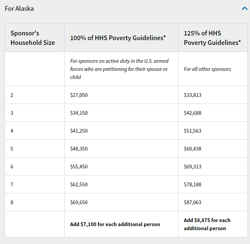Click the 100% of HHS Poverty Guidelines header
Screen dimensions: 250x244
118,38
